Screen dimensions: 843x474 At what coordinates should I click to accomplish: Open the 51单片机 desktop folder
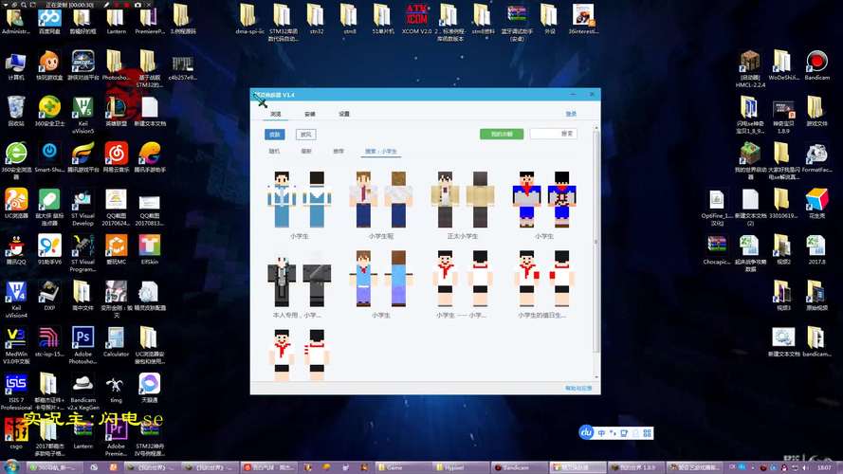tap(383, 19)
